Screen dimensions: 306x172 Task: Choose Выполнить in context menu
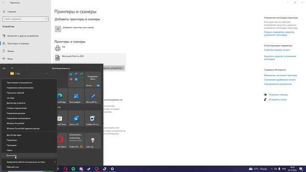29,155
